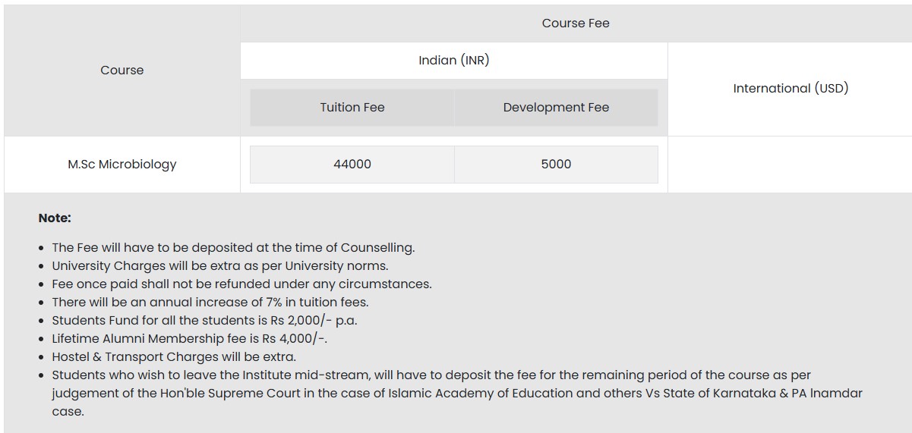
Task: Click the "Tuition Fee" sub-header
Action: pos(352,108)
